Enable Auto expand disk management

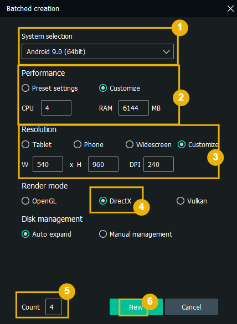click(x=47, y=234)
